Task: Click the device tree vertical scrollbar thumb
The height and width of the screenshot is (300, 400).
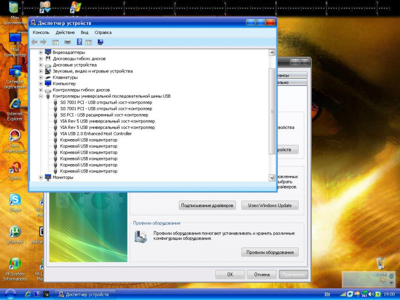Action: (x=272, y=111)
